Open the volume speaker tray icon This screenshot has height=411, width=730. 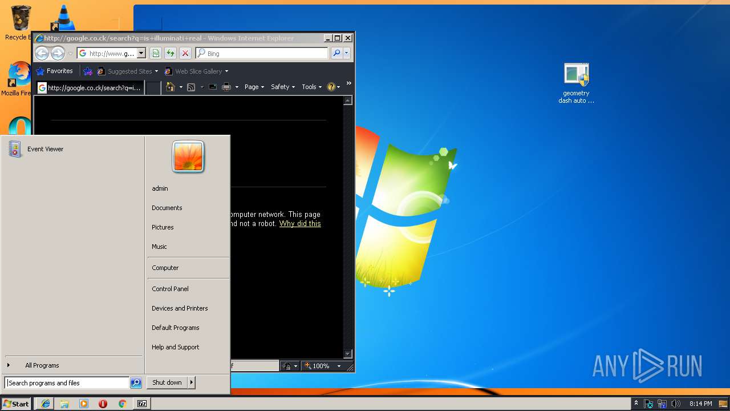click(x=676, y=404)
